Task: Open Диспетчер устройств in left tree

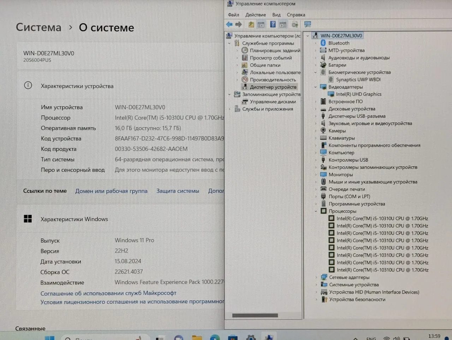Action: (x=273, y=87)
